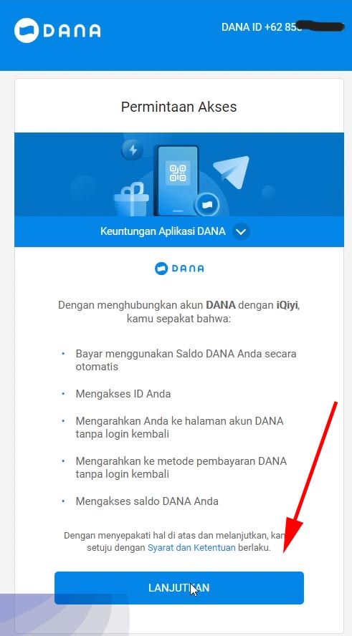This screenshot has height=636, width=352.
Task: Click the QR code phone illustration
Action: click(177, 180)
